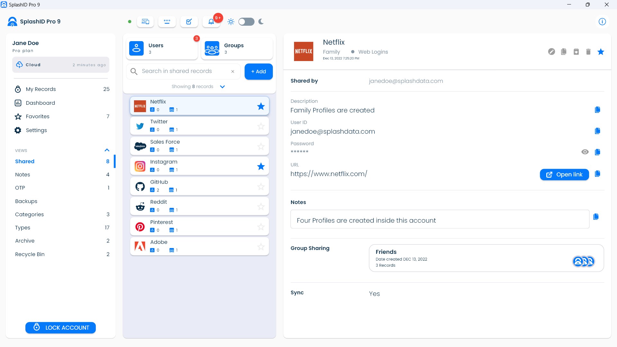Select Recycle Bin in sidebar
The height and width of the screenshot is (347, 617).
[30, 254]
